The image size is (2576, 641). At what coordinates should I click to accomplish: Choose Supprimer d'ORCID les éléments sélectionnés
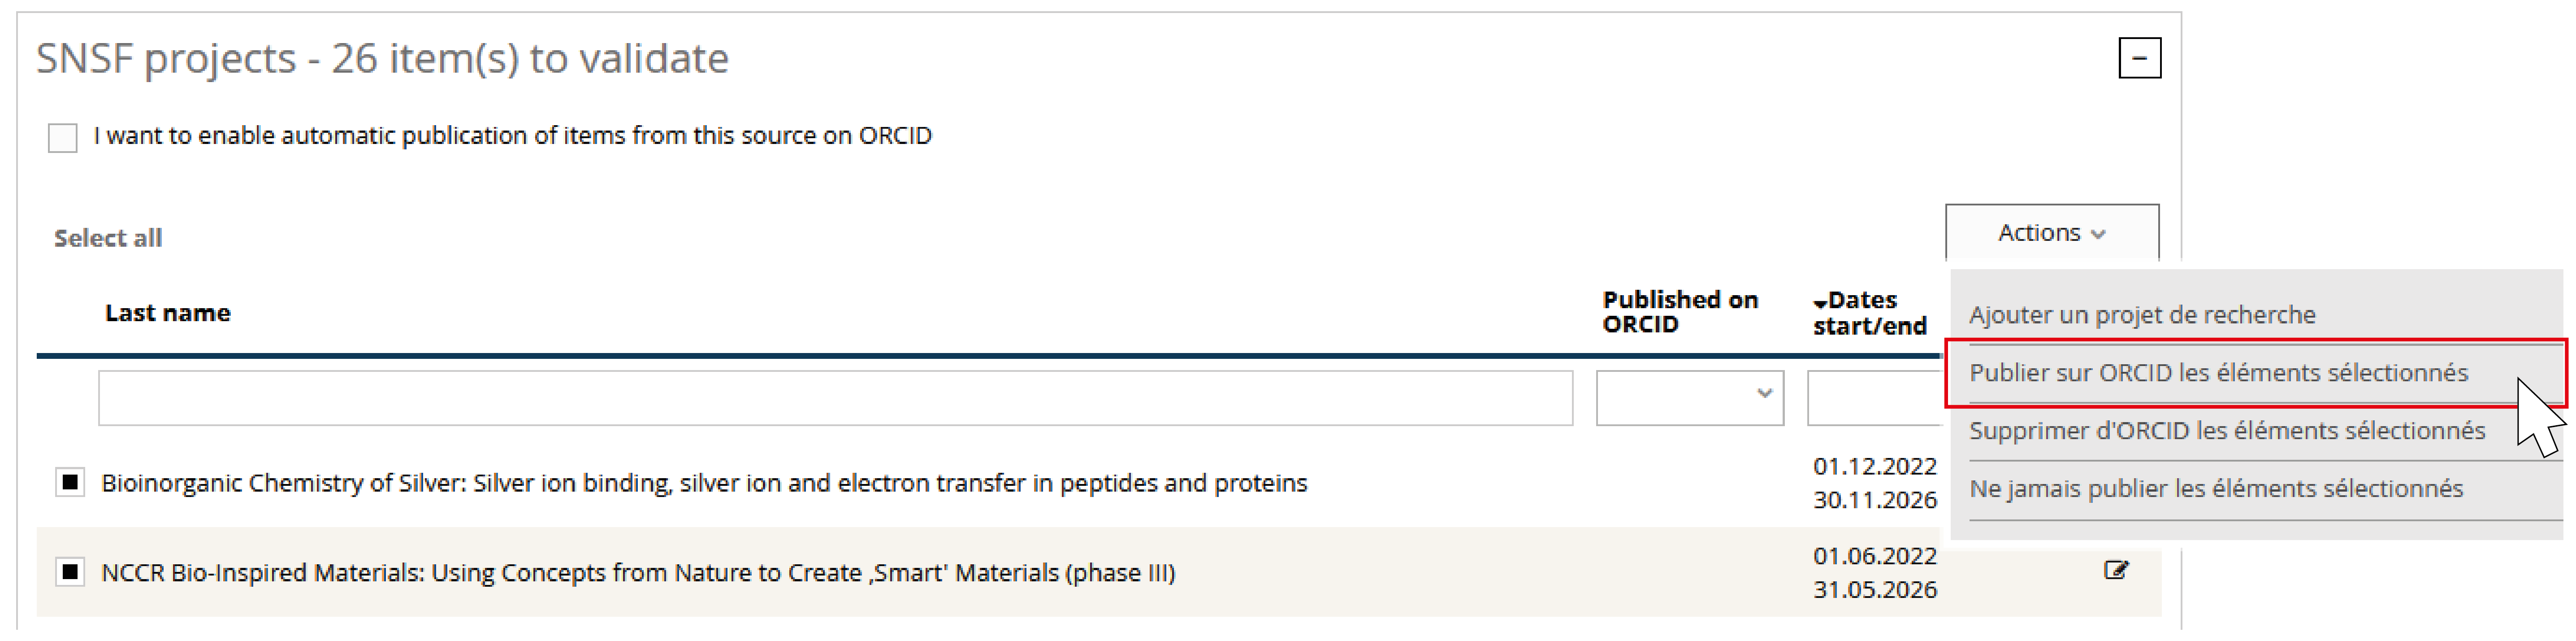[2227, 431]
